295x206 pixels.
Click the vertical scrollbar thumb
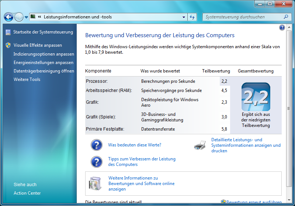coord(289,109)
